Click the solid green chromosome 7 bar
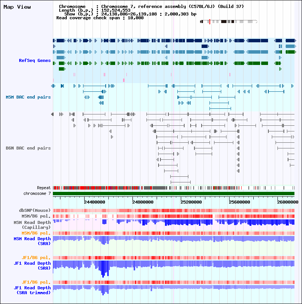Screen dimensions: 302x304 point(174,193)
